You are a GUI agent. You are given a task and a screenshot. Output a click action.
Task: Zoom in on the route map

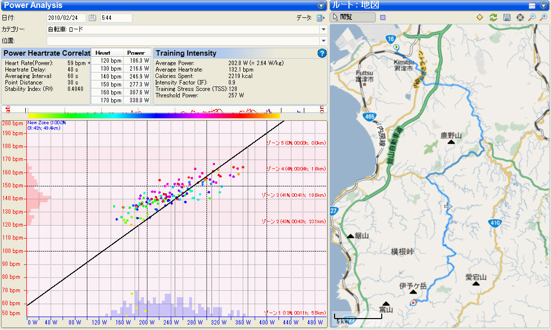coord(544,17)
